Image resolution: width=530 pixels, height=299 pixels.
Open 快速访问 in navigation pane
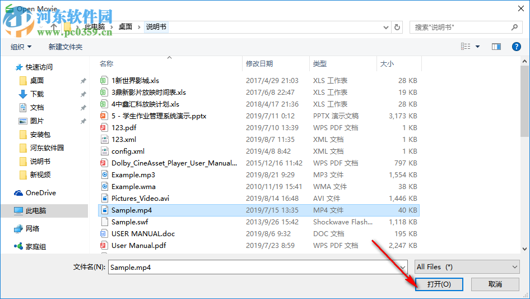click(x=34, y=67)
